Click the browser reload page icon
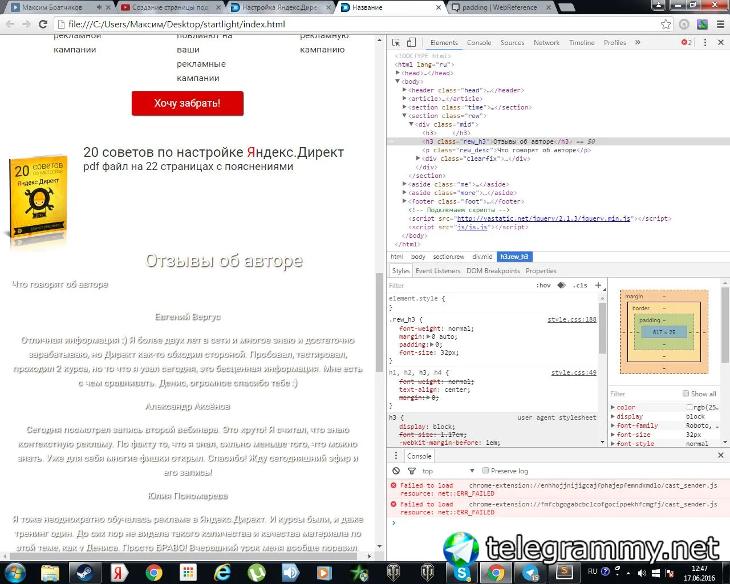The height and width of the screenshot is (584, 730). tap(43, 24)
